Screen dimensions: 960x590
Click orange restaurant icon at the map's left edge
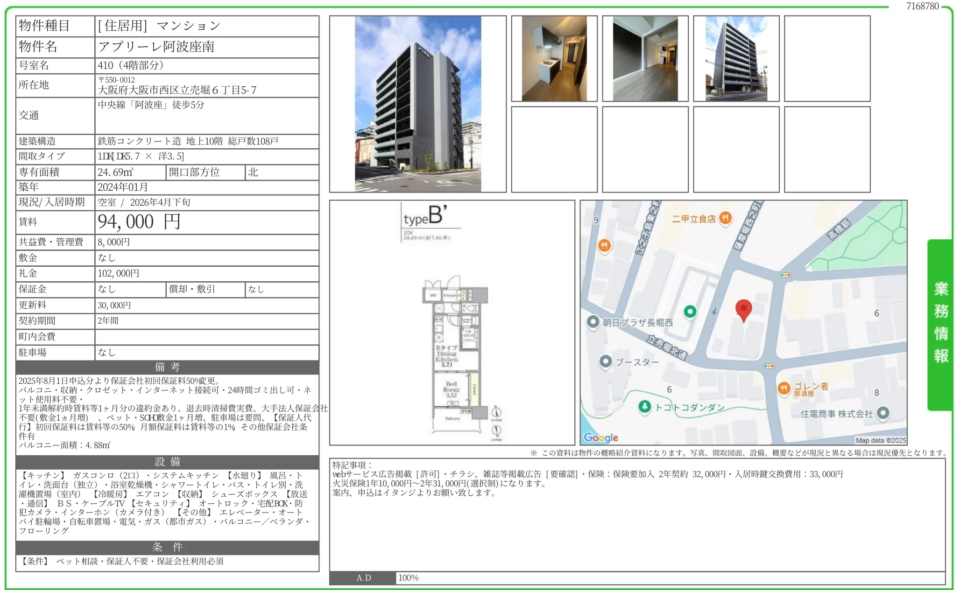[x=604, y=245]
